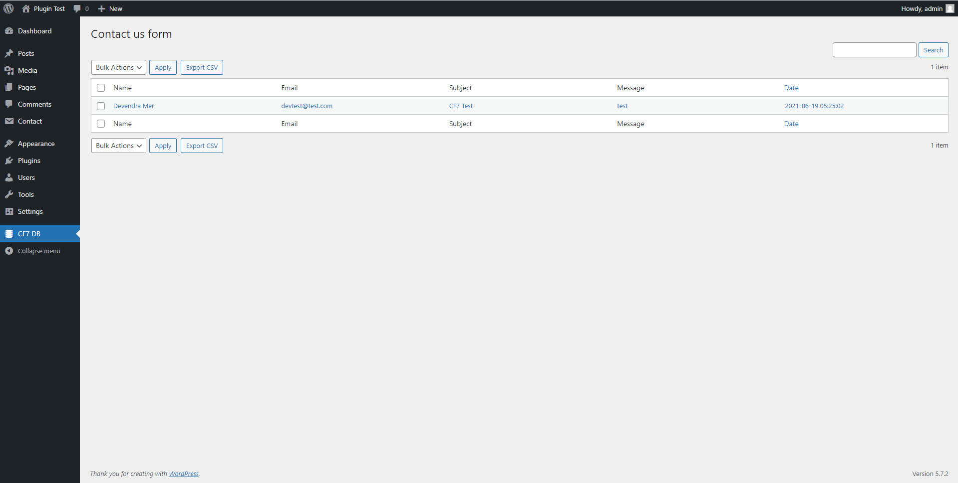This screenshot has width=958, height=483.
Task: Open Users menu item
Action: click(26, 177)
